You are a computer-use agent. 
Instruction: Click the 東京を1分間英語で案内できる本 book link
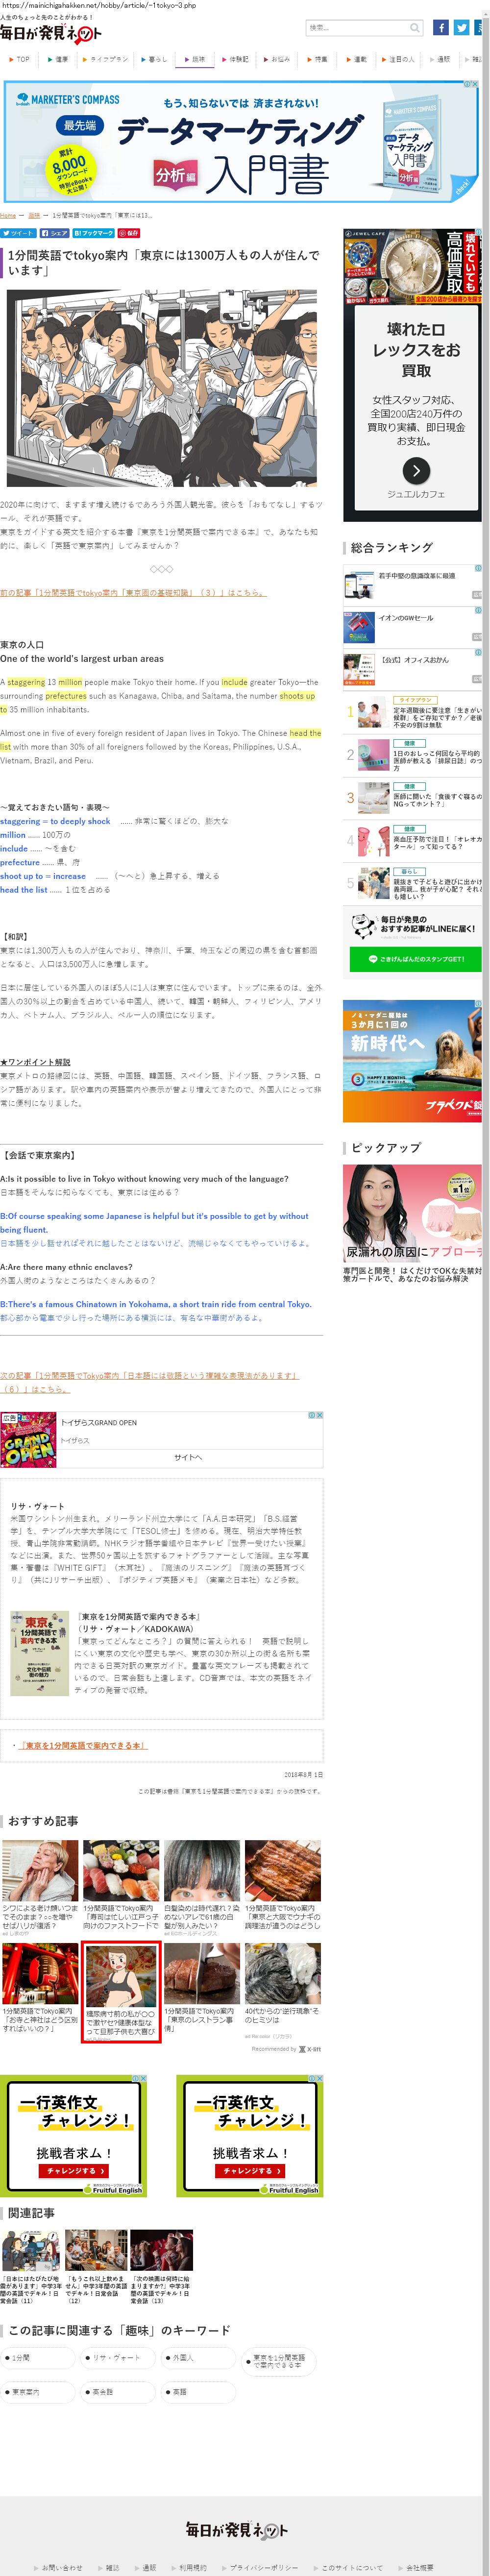click(83, 1745)
